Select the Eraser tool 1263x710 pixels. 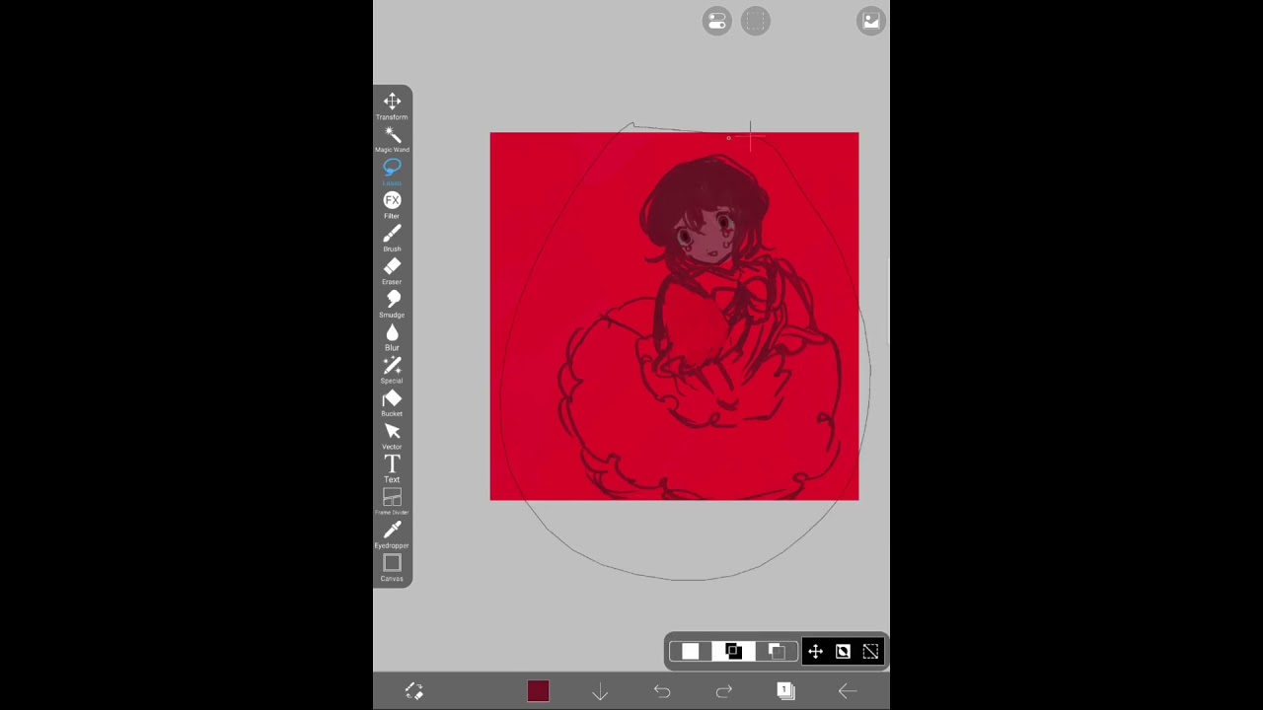pyautogui.click(x=392, y=270)
